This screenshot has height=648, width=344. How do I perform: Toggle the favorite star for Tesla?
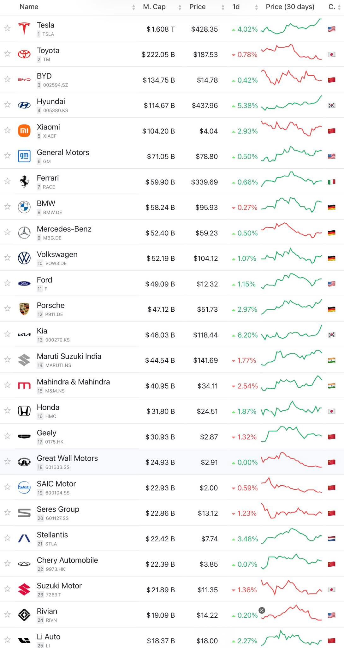(8, 28)
